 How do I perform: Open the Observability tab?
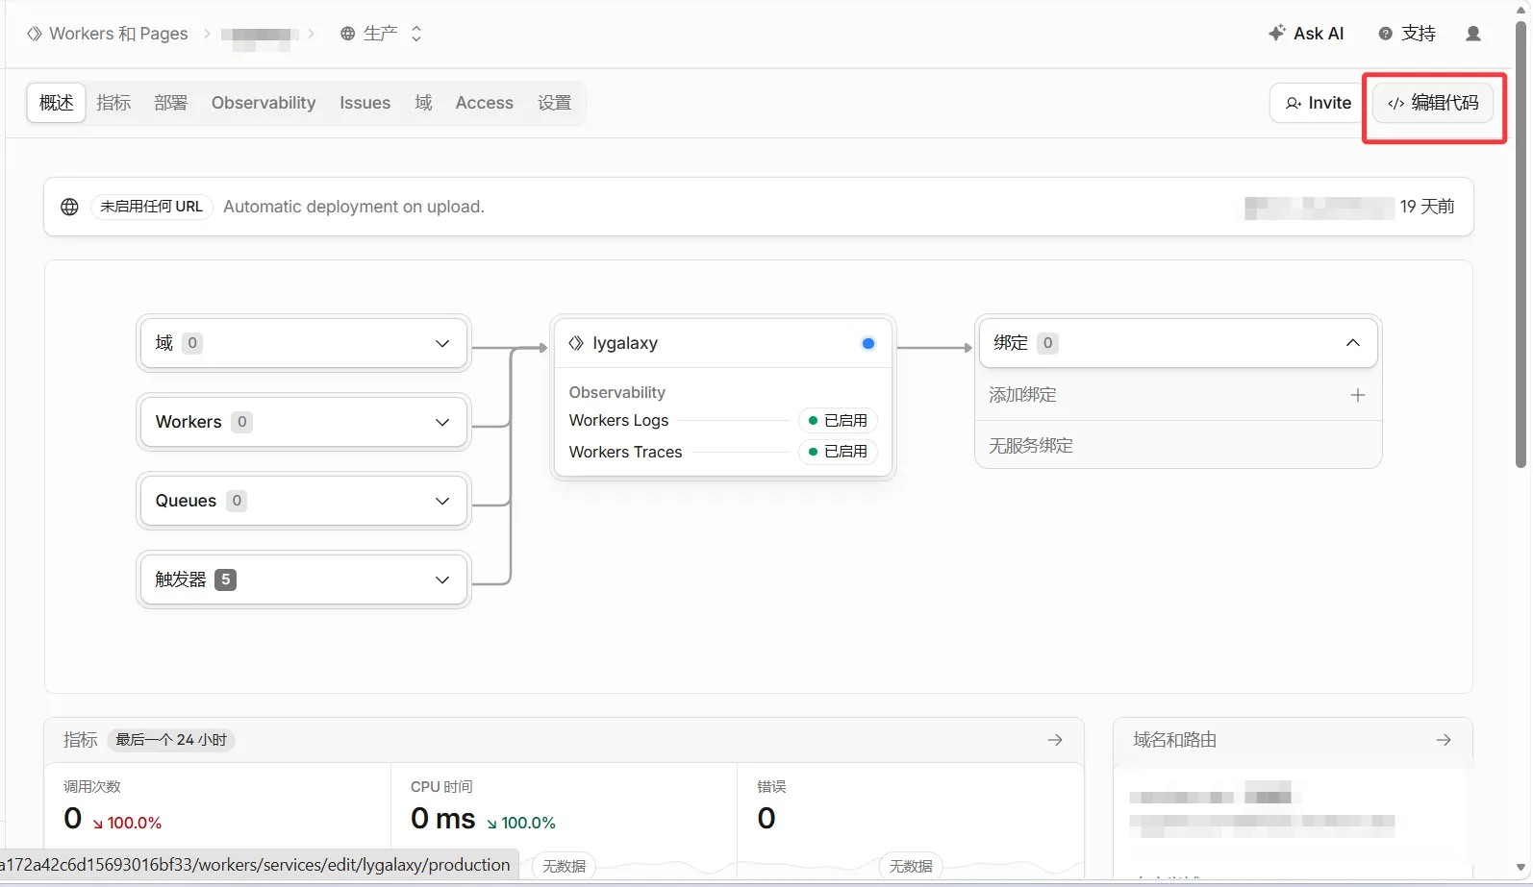point(264,103)
